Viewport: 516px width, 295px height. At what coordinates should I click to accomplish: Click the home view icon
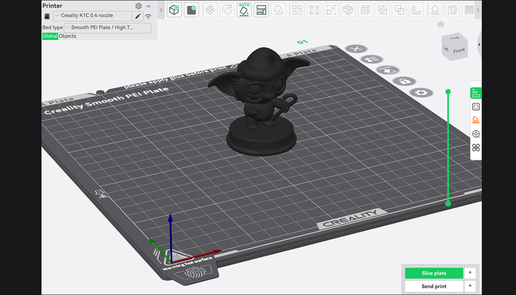(441, 25)
